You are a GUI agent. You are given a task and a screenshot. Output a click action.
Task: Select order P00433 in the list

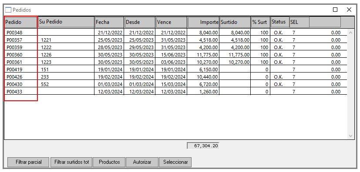[175, 92]
